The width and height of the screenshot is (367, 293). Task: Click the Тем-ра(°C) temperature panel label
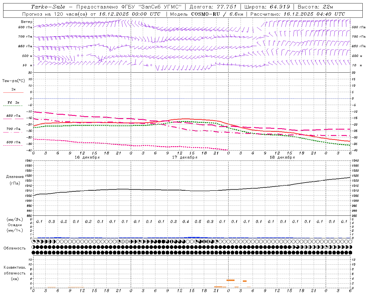pos(13,81)
